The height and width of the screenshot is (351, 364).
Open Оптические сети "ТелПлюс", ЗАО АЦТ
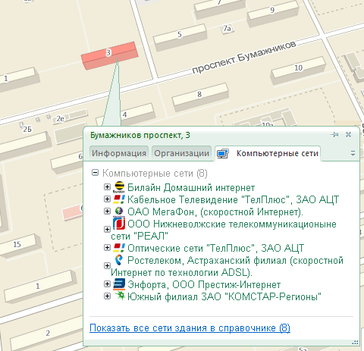215,248
